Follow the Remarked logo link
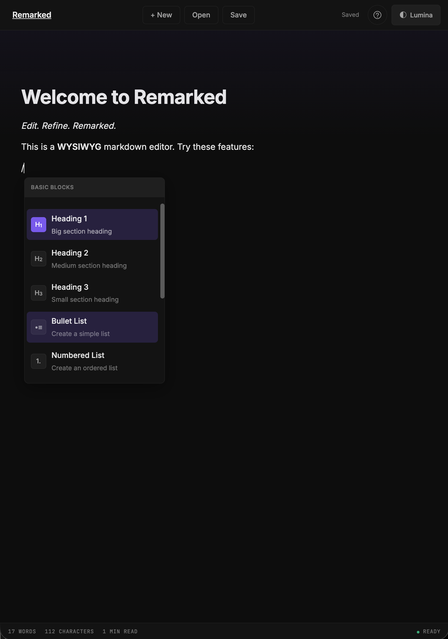Screen dimensions: 448x639 click(32, 15)
